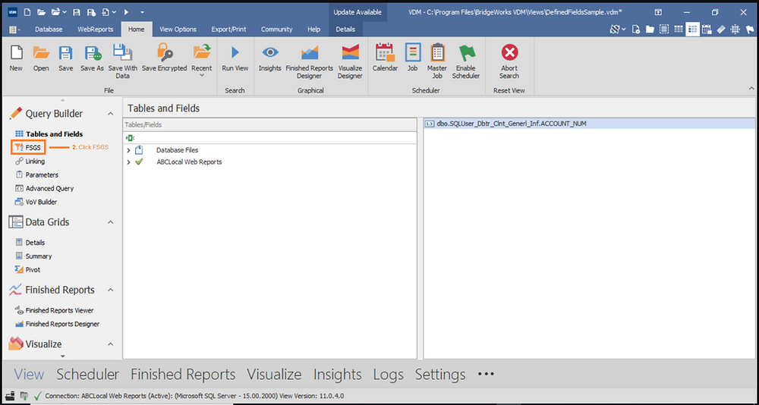This screenshot has height=405, width=759.
Task: Open the application menu button beside Database
Action: click(x=14, y=30)
